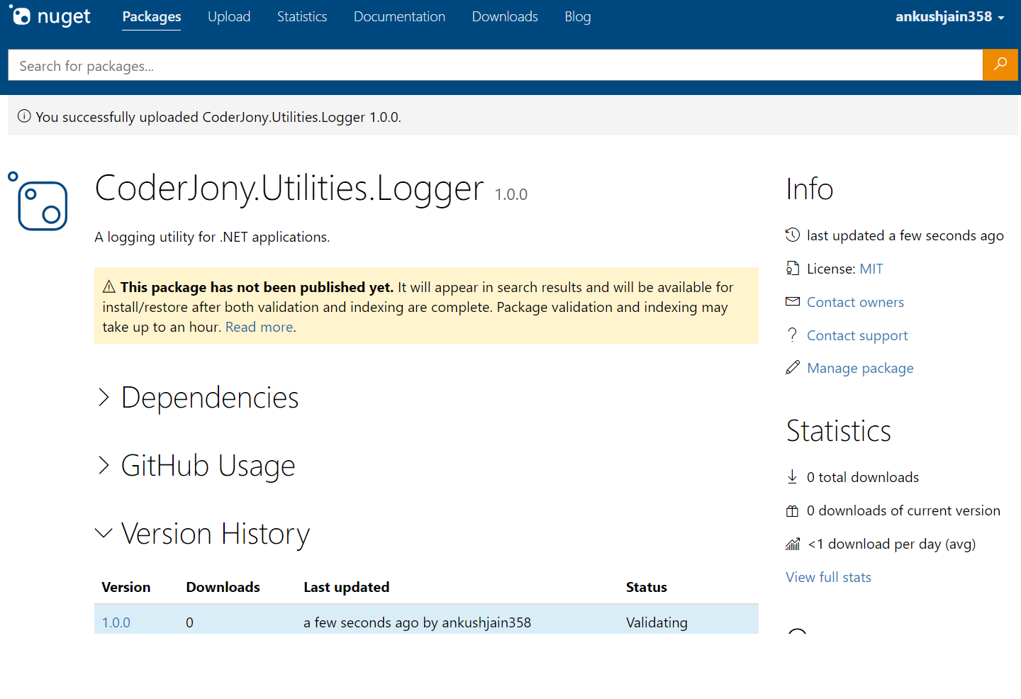Click the gift box icon for current version
Viewport: 1021px width, 699px height.
pyautogui.click(x=793, y=510)
